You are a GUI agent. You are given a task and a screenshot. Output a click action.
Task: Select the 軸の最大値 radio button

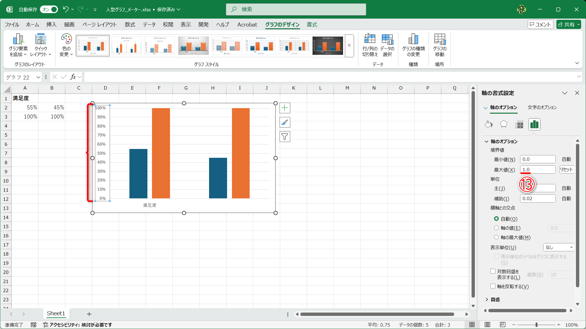pos(496,237)
